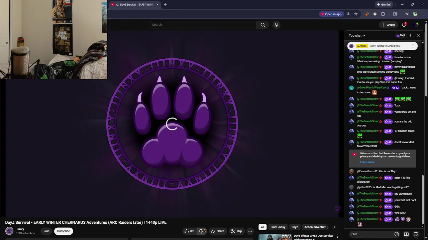Bookmark this page with star

356,14
